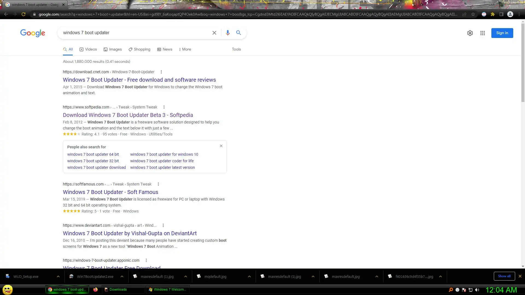Open the More search filters menu

[185, 49]
